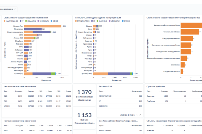Click the Генеральная уборка bar in specializations chart
This screenshot has width=202, height=134.
pyautogui.click(x=190, y=32)
